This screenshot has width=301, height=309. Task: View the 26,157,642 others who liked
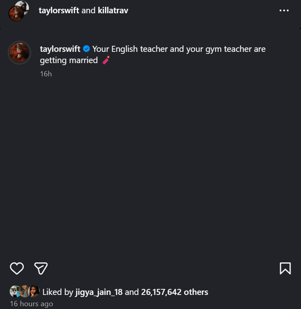click(x=174, y=292)
